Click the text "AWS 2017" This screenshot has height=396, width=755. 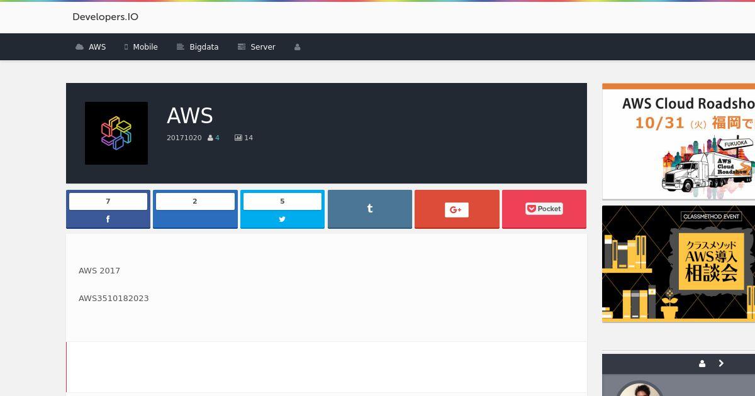pos(99,270)
